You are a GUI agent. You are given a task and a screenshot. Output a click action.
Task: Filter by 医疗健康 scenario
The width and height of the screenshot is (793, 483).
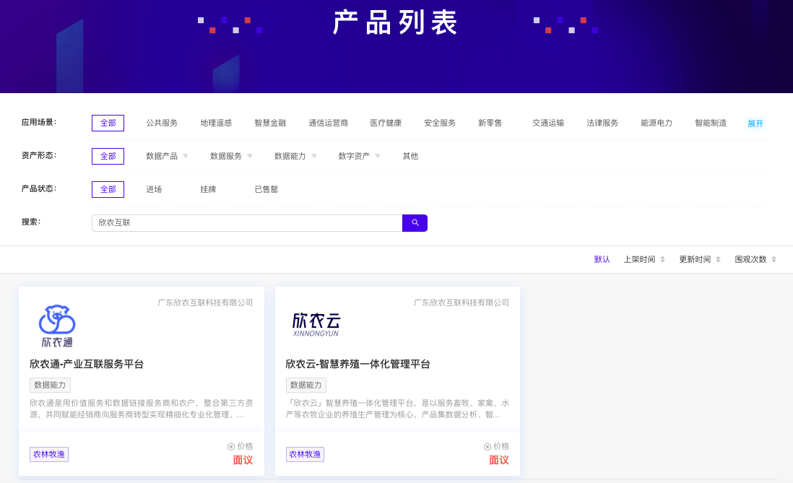[386, 123]
